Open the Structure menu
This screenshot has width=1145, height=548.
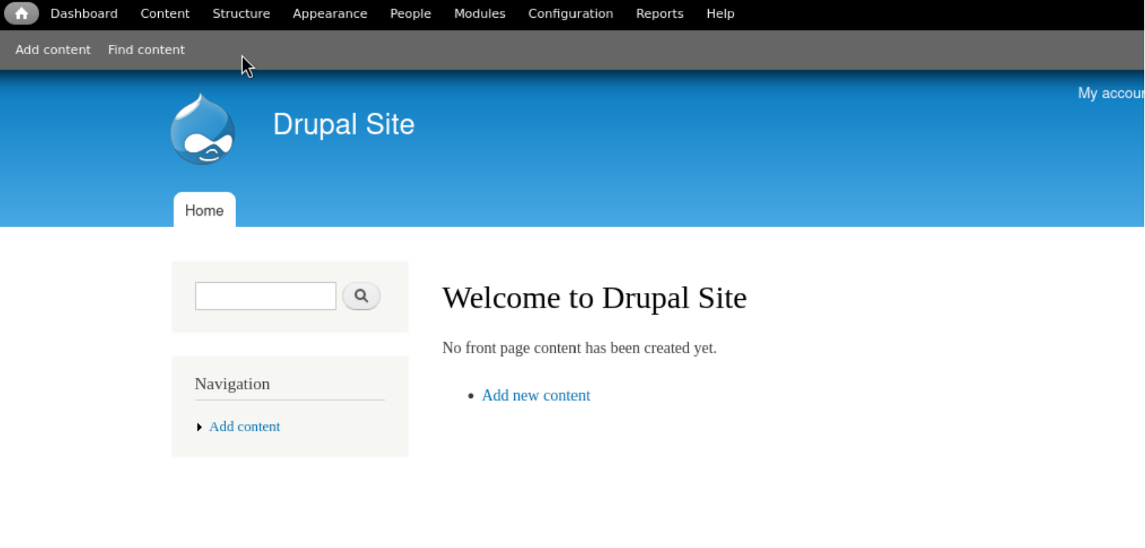coord(241,14)
